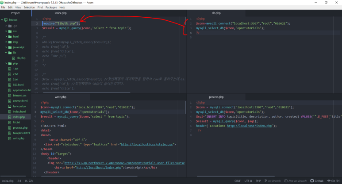Open the File menu
The height and width of the screenshot is (184, 342).
(3, 8)
